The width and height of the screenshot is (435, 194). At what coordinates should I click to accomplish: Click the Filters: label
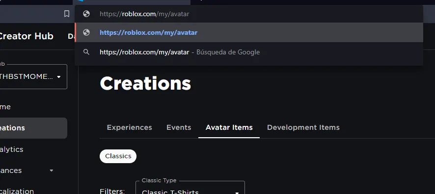click(112, 191)
